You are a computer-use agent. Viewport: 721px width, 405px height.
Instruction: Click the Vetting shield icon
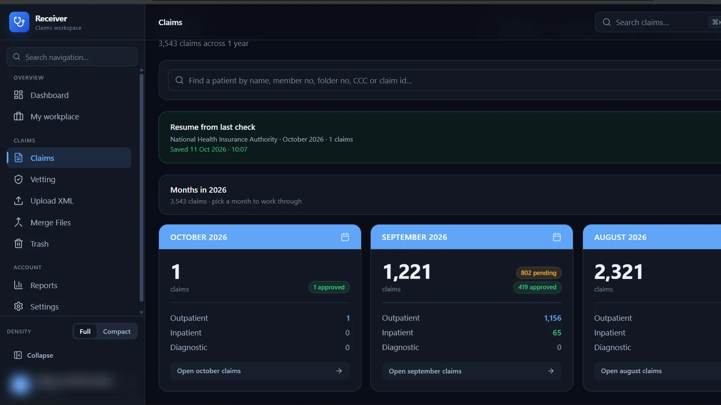coord(18,180)
